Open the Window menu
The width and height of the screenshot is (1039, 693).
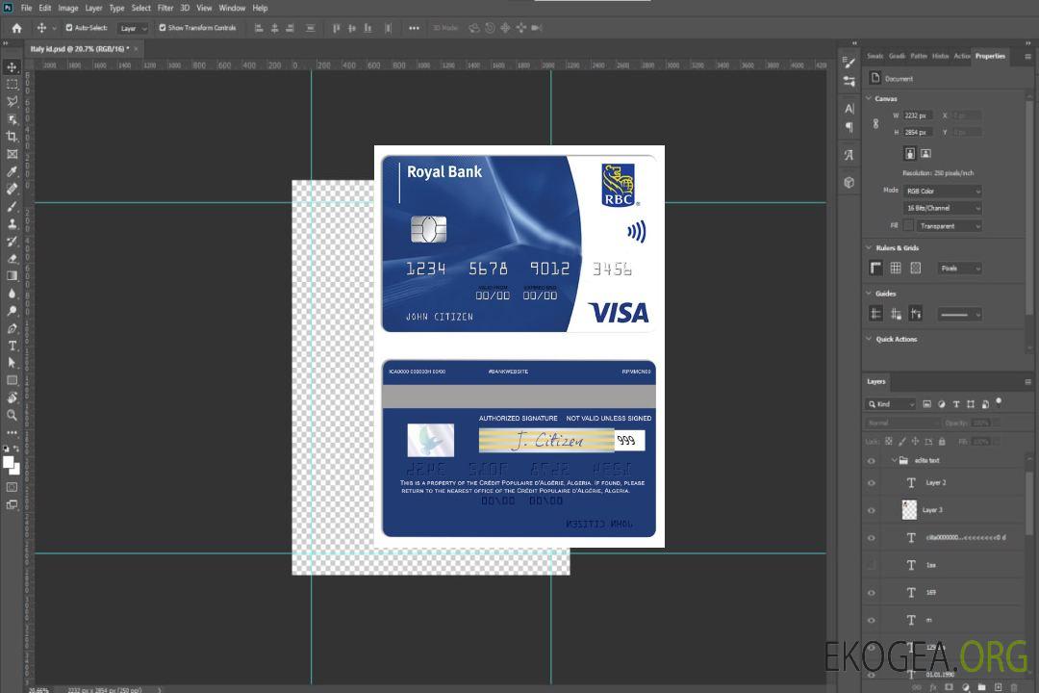point(232,8)
